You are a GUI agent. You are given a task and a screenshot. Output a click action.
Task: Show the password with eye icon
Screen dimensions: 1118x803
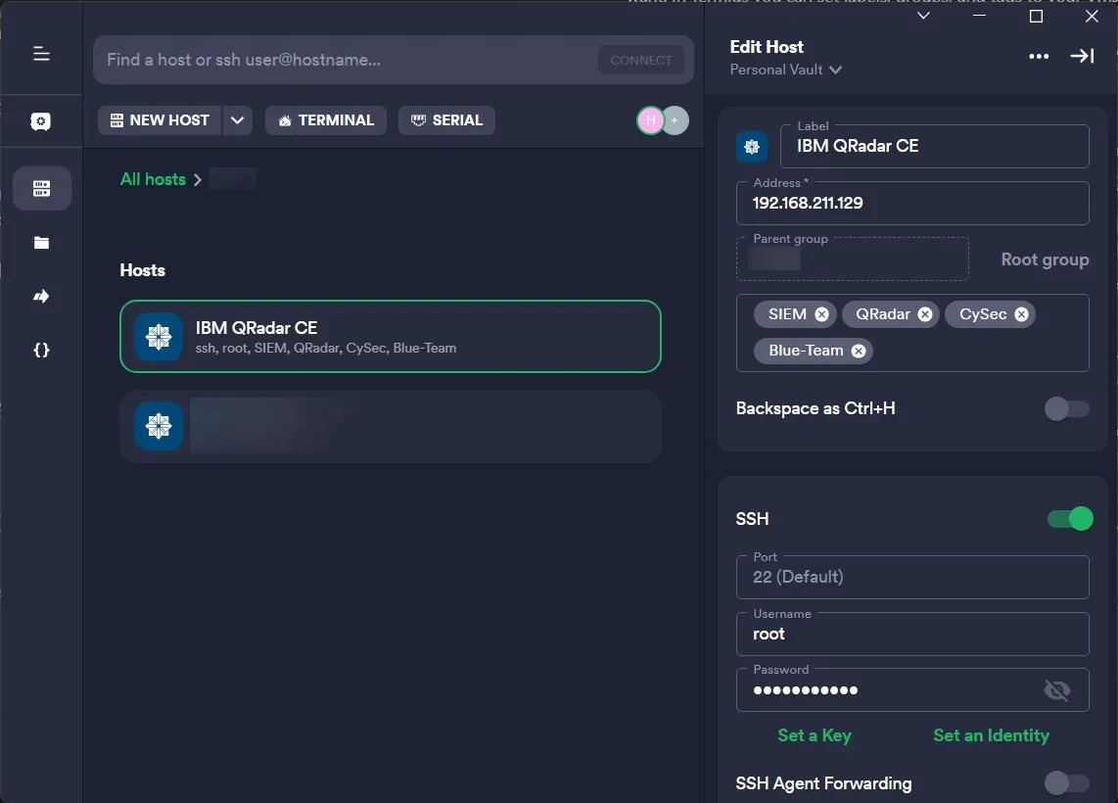point(1056,691)
